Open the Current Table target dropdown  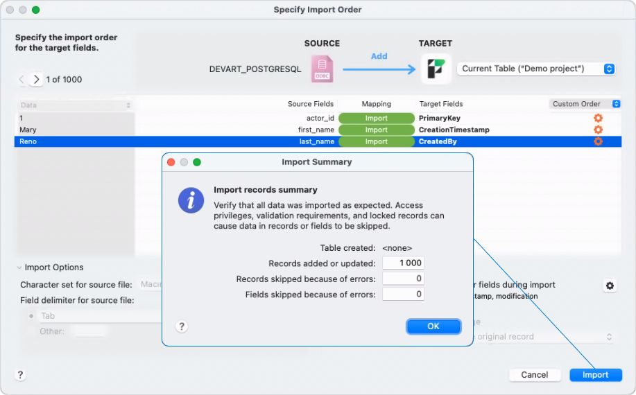point(536,69)
